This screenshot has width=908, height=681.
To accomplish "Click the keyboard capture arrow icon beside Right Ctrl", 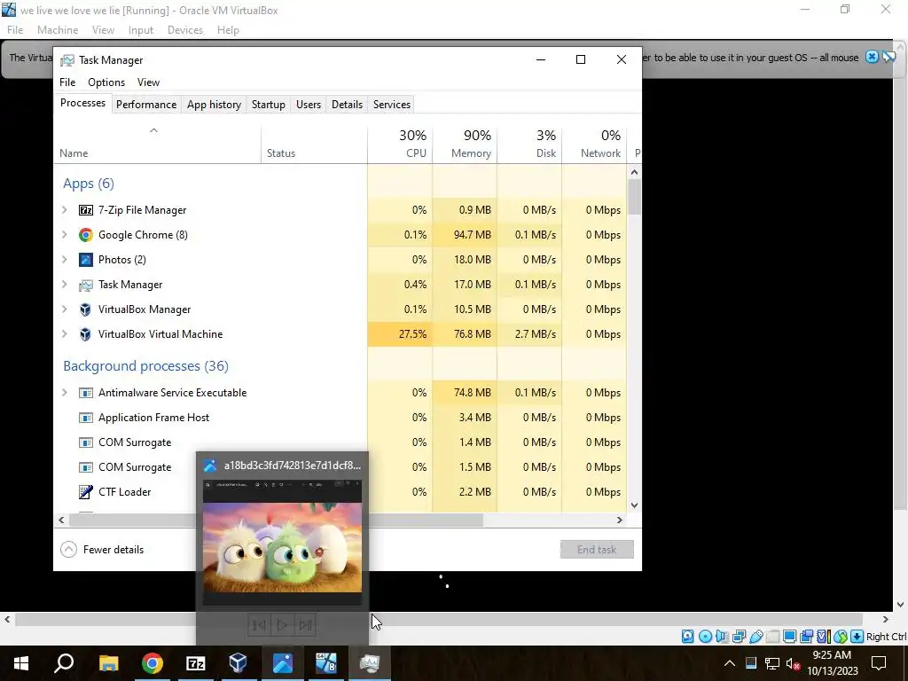I will [857, 637].
